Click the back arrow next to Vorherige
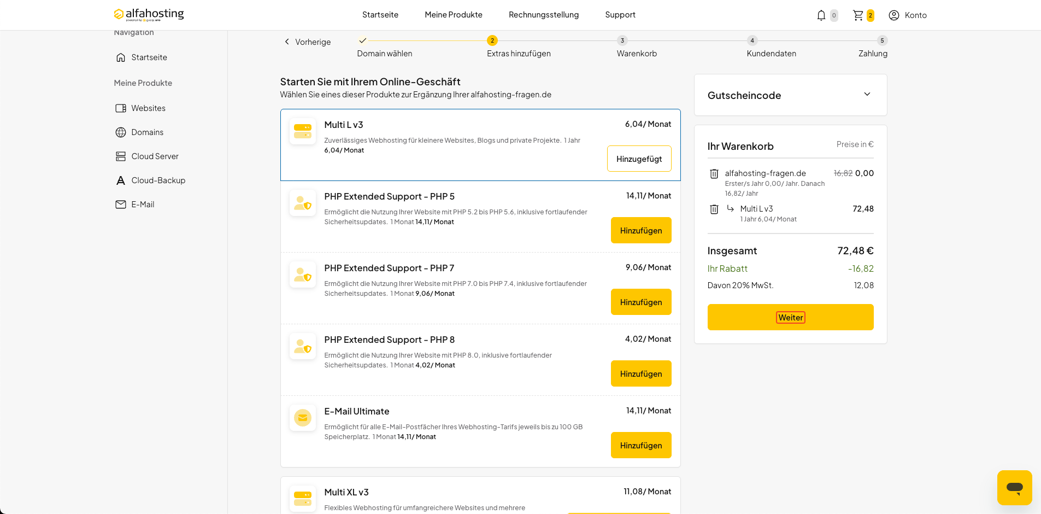The height and width of the screenshot is (514, 1041). (x=287, y=42)
